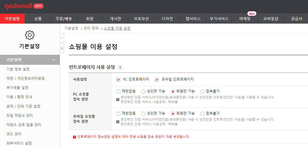Viewport: 308px width, 146px height.
Task: Open 기본 정보 설정 in sidebar
Action: point(18,69)
